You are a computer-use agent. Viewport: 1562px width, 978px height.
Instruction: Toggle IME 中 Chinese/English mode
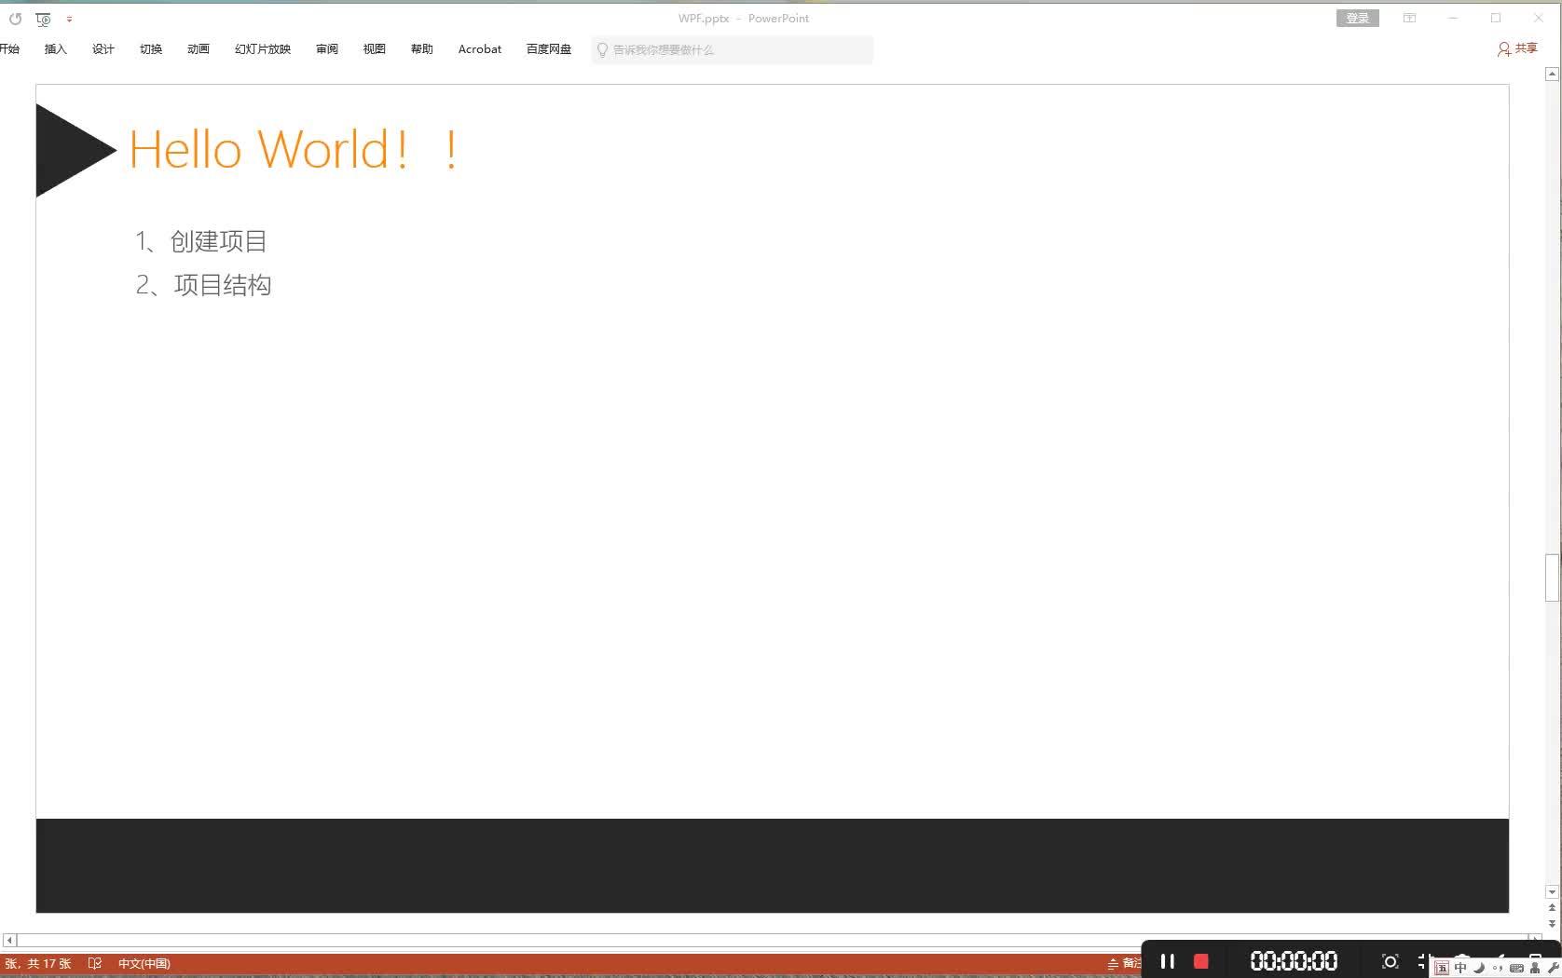click(x=1460, y=968)
